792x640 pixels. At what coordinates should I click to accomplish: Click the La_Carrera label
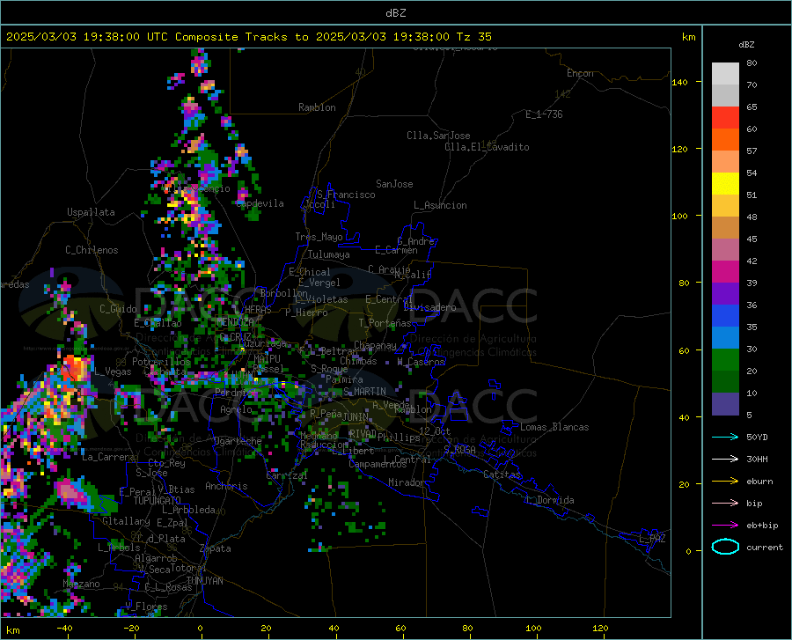coord(108,457)
